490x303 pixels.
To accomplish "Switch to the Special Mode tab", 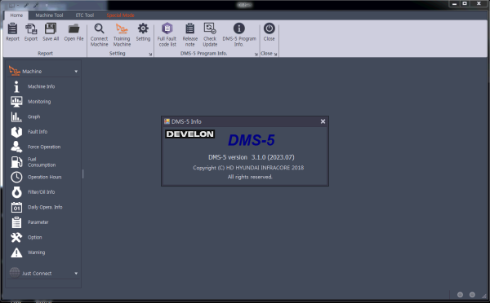I will tap(120, 15).
